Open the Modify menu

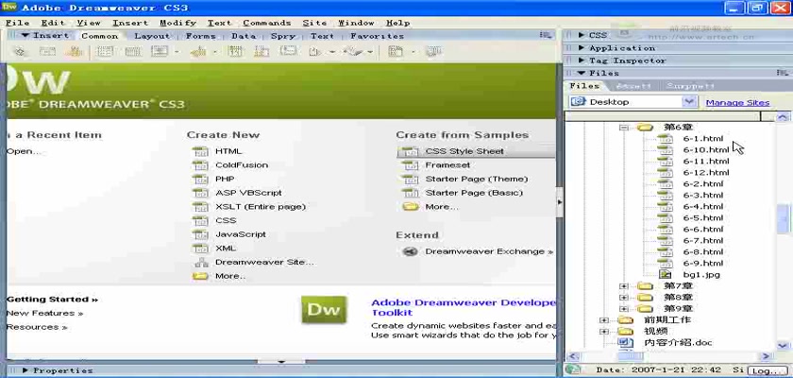pos(177,23)
